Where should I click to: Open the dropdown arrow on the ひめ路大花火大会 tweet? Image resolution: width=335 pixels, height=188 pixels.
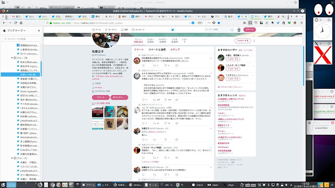[211, 58]
